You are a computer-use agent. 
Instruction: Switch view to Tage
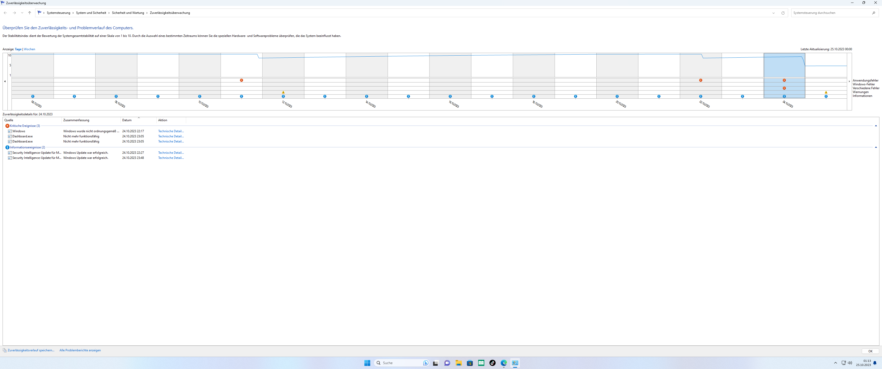pyautogui.click(x=18, y=49)
